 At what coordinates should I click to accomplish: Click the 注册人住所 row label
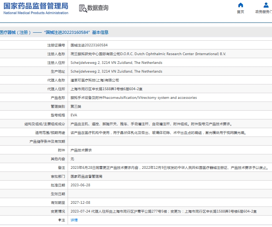(x=56, y=63)
